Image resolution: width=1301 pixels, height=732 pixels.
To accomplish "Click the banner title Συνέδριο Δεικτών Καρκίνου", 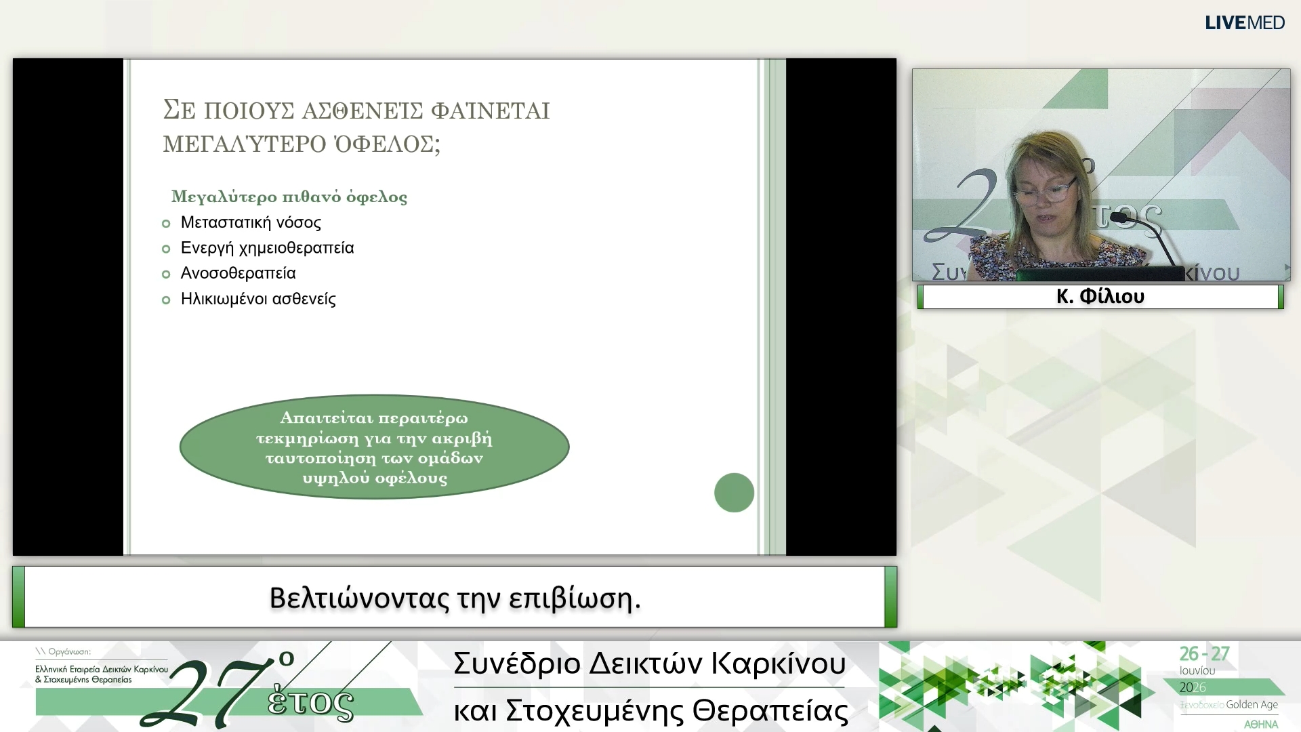I will (649, 664).
